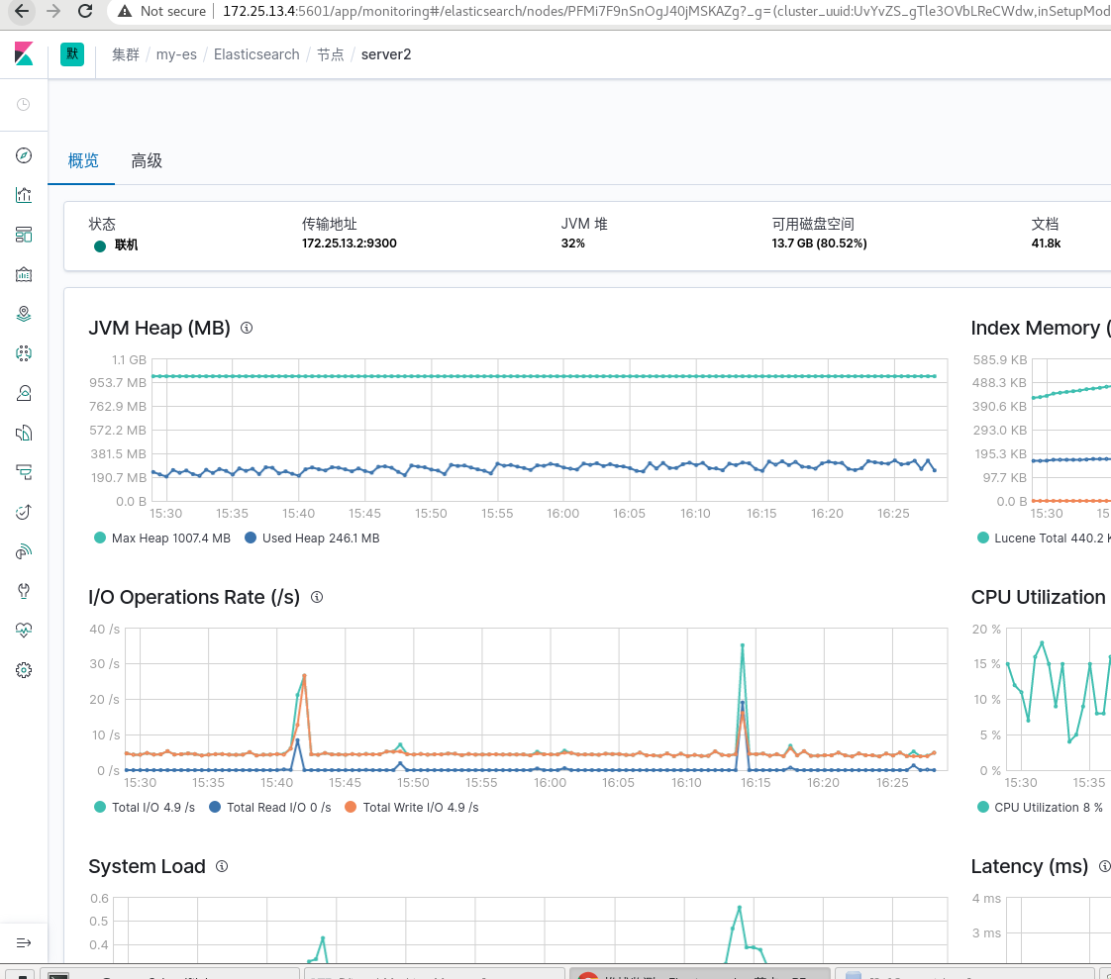This screenshot has width=1111, height=979.
Task: Open Recently viewed clock icon in sidebar
Action: (24, 105)
